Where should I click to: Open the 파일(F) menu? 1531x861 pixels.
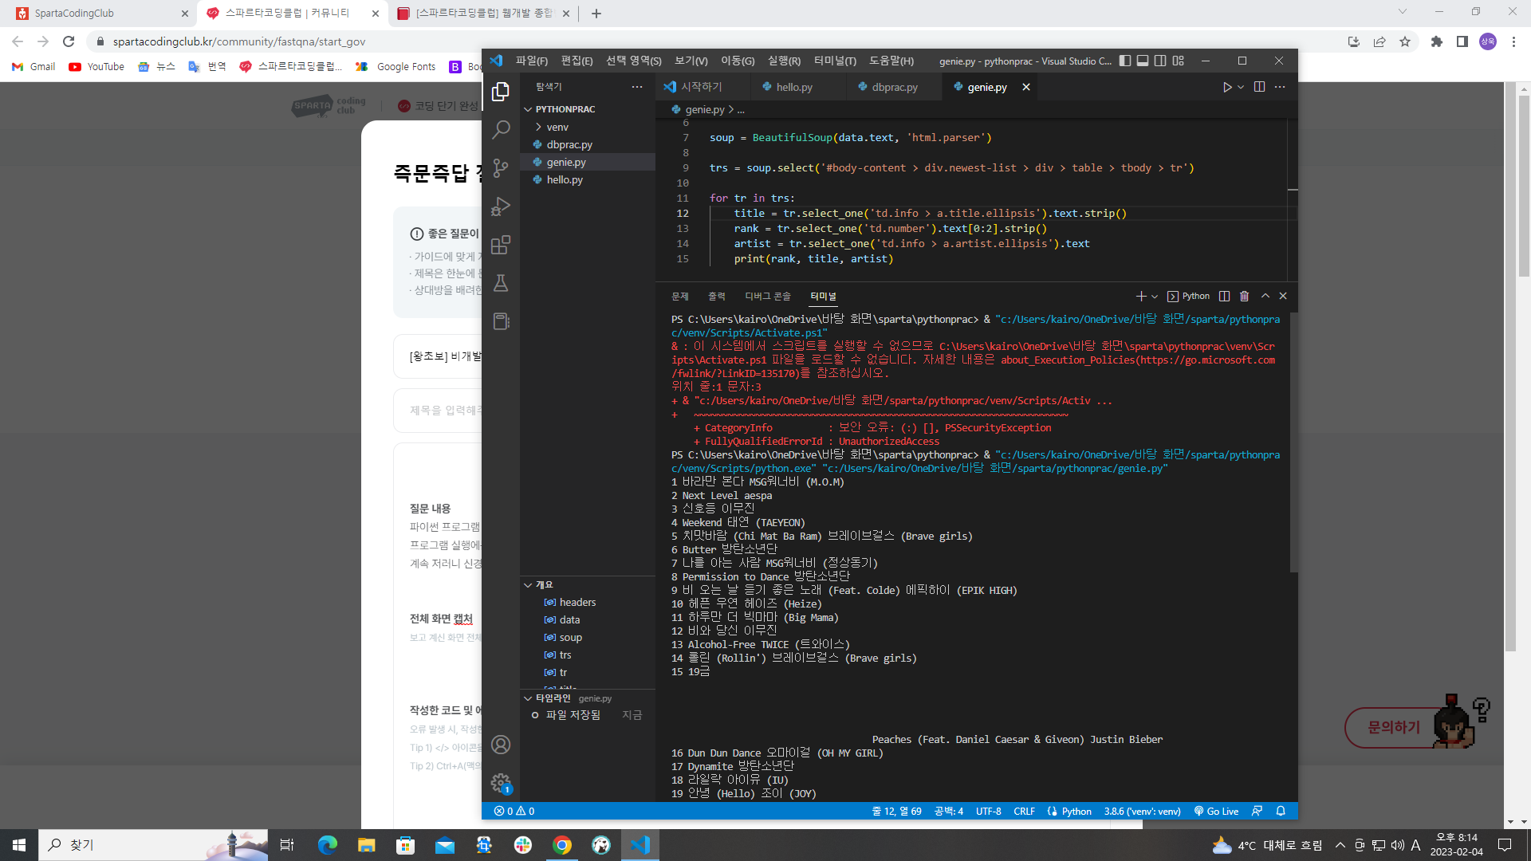click(x=531, y=61)
